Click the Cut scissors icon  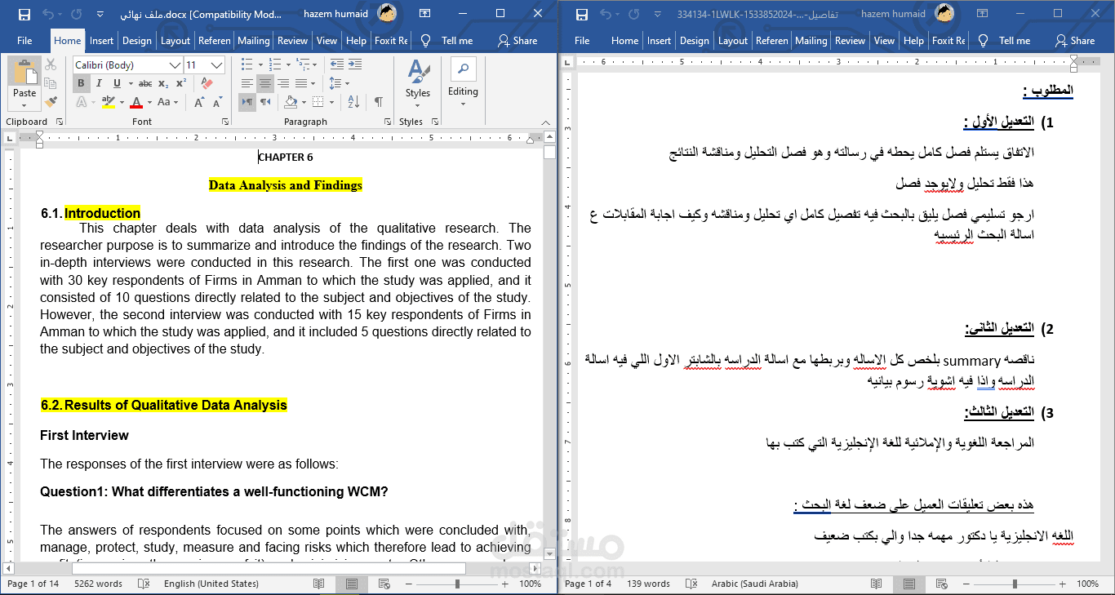(51, 64)
